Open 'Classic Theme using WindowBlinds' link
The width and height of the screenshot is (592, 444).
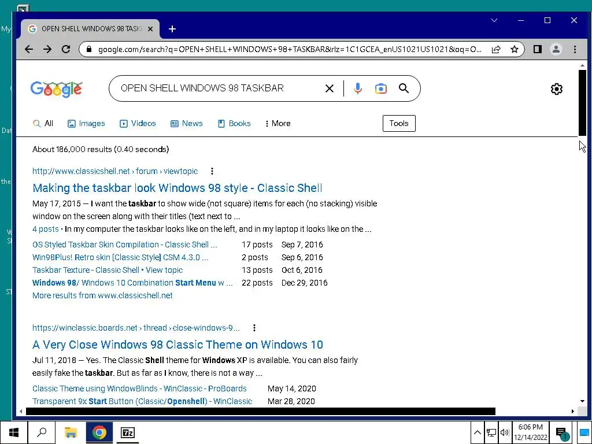point(139,388)
